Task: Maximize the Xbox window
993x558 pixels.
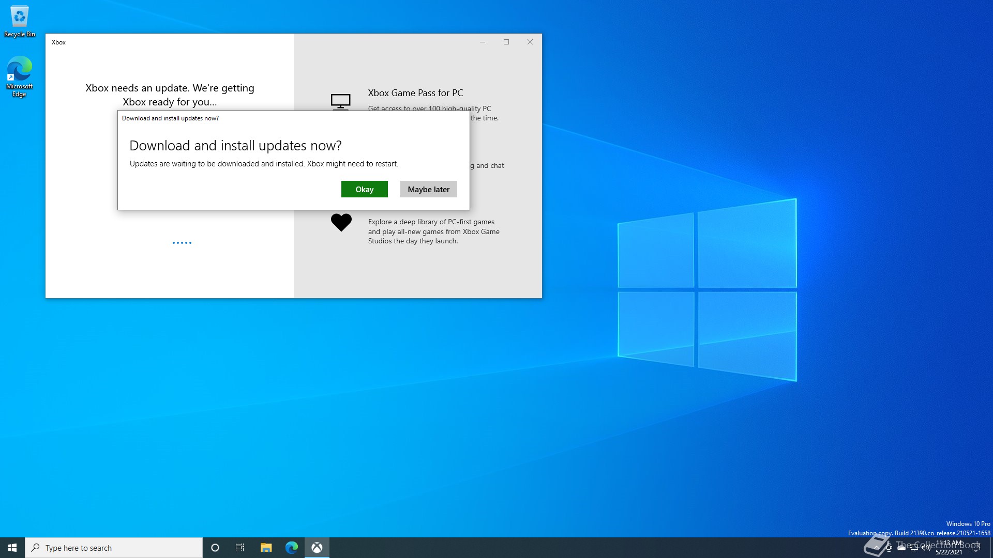Action: tap(506, 42)
